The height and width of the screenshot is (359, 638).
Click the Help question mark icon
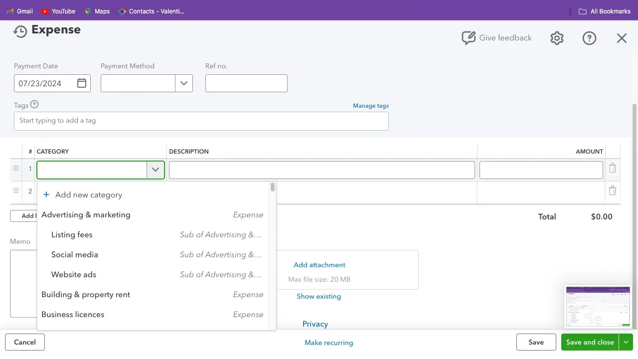point(589,38)
